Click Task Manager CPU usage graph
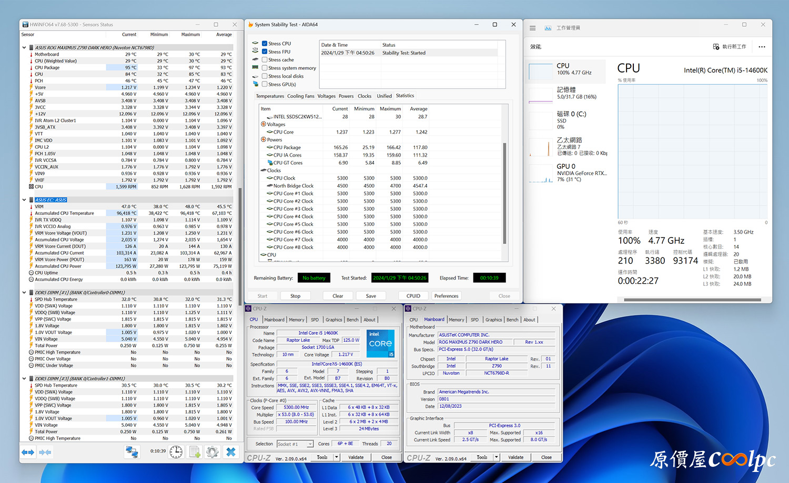 693,151
